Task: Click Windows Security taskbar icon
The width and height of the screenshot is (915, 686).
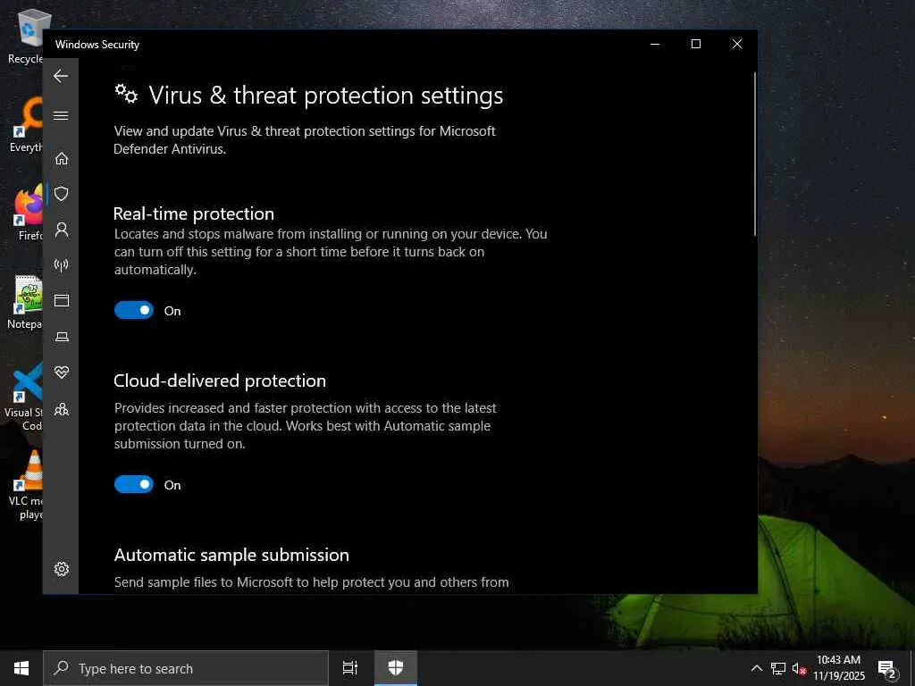Action: point(396,668)
